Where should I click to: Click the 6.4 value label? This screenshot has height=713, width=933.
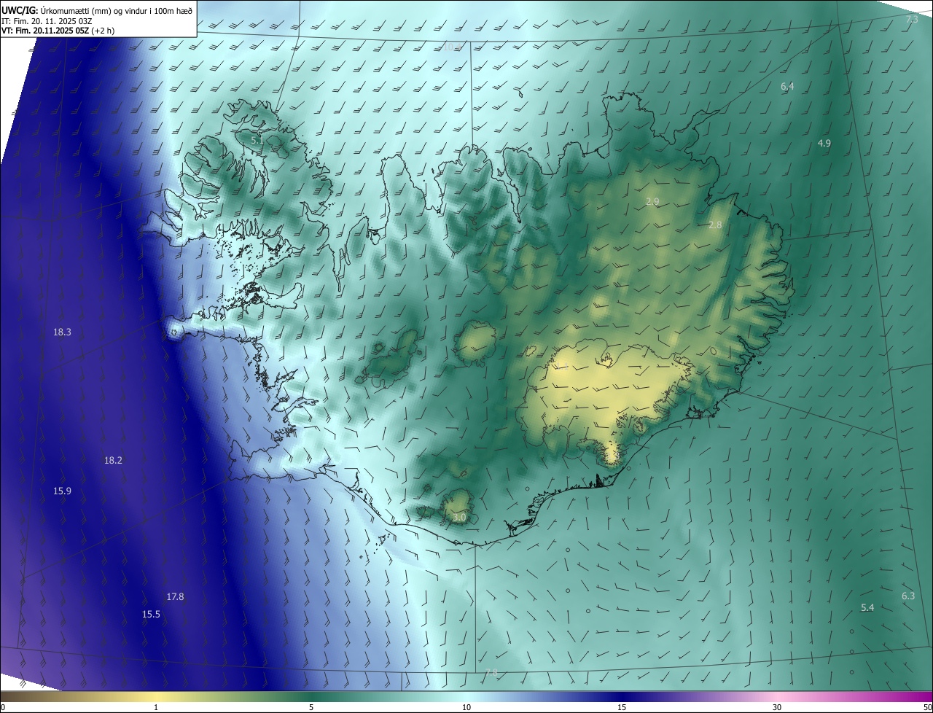click(787, 86)
